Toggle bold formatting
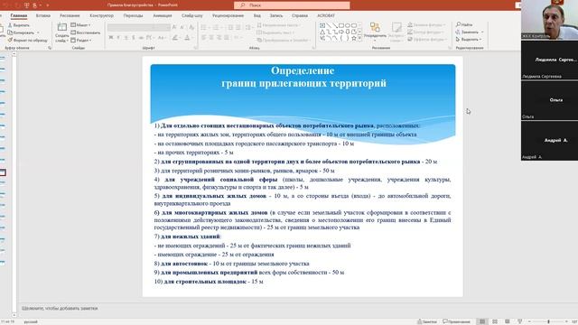This screenshot has width=578, height=325. tap(110, 38)
